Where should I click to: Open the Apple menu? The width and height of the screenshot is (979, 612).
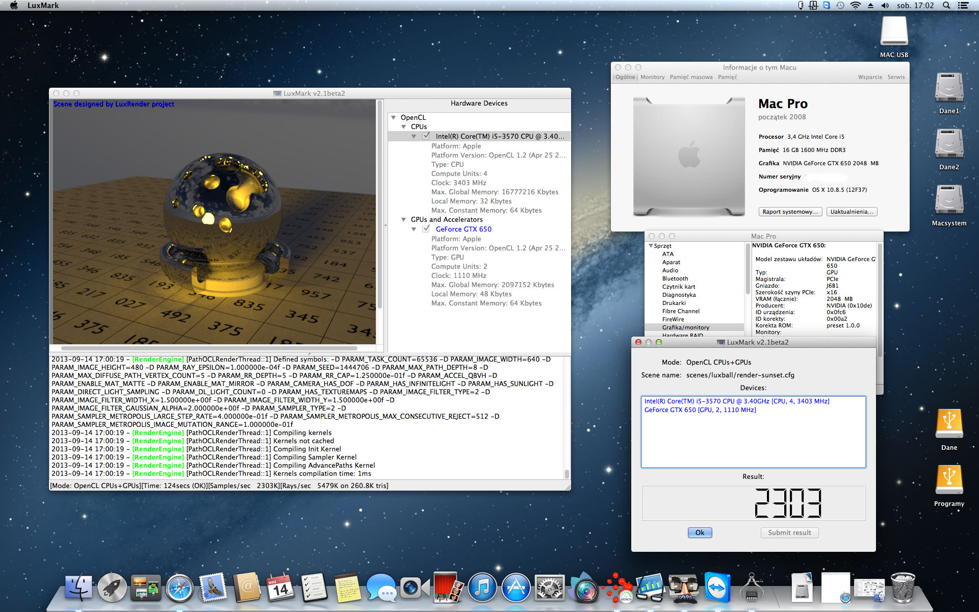pos(14,5)
